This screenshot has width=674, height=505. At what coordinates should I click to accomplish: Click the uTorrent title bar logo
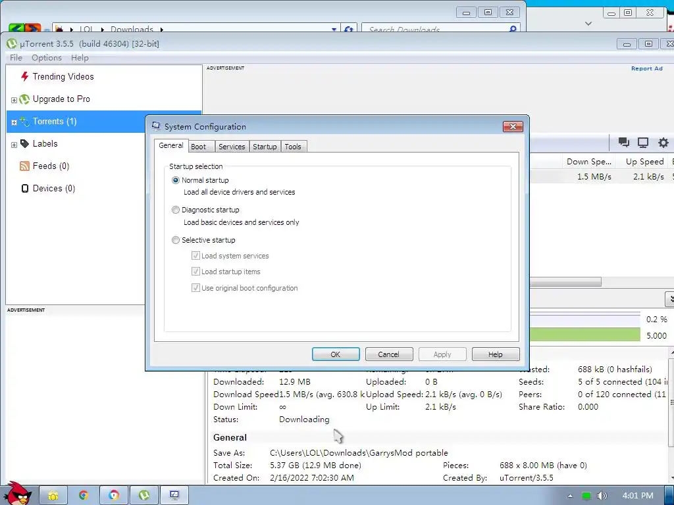12,43
